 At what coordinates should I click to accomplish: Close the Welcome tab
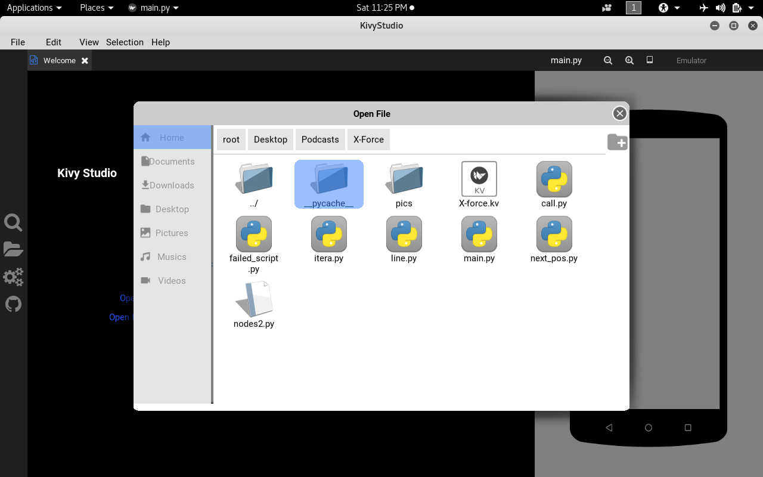pyautogui.click(x=85, y=61)
